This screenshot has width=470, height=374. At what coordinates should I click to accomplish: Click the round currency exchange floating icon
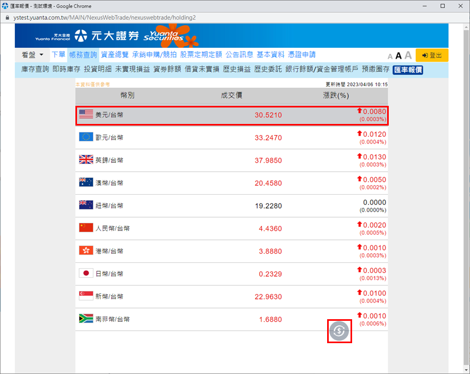[x=339, y=331]
